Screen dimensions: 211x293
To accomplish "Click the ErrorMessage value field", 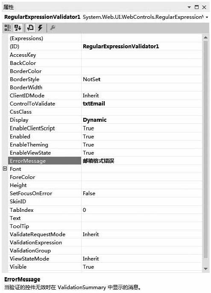I will click(141, 161).
